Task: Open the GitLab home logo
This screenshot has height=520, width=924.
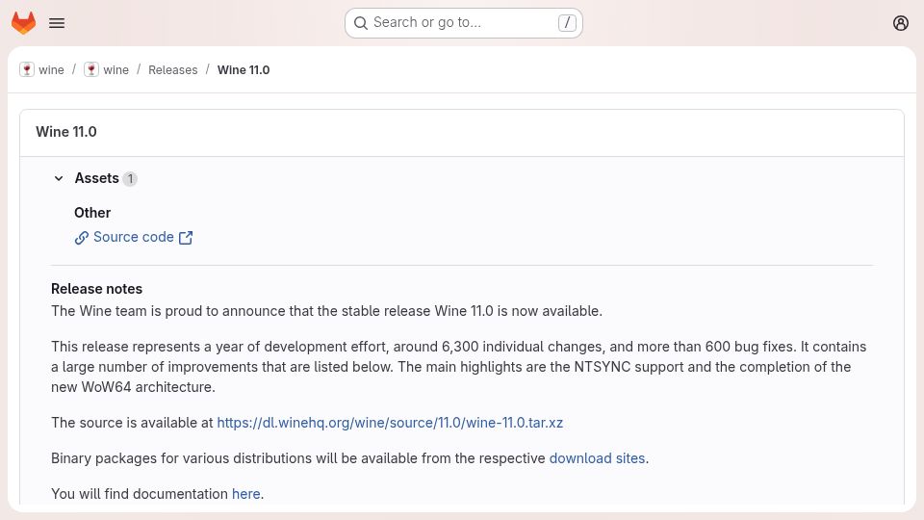Action: (x=23, y=23)
